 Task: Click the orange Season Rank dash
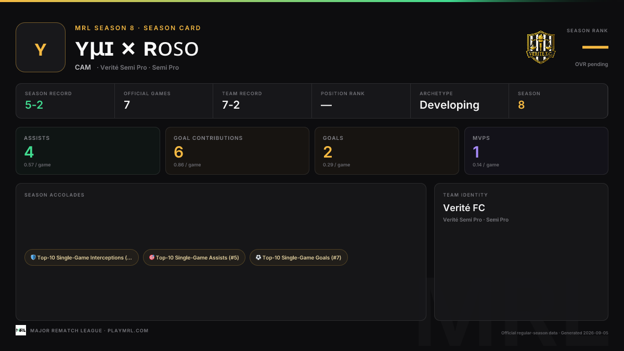tap(595, 47)
